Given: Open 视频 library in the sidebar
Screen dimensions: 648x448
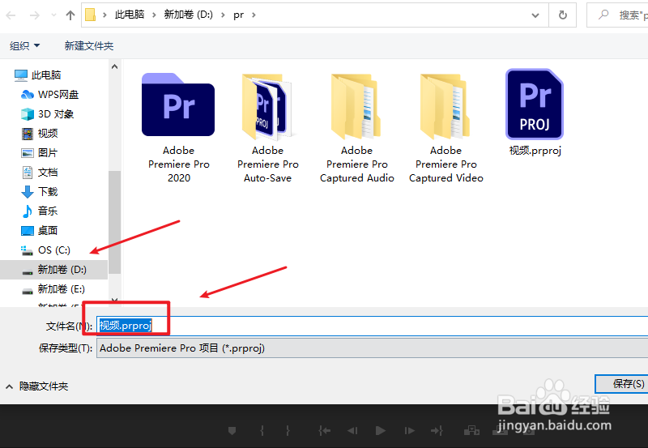Looking at the screenshot, I should 40,134.
